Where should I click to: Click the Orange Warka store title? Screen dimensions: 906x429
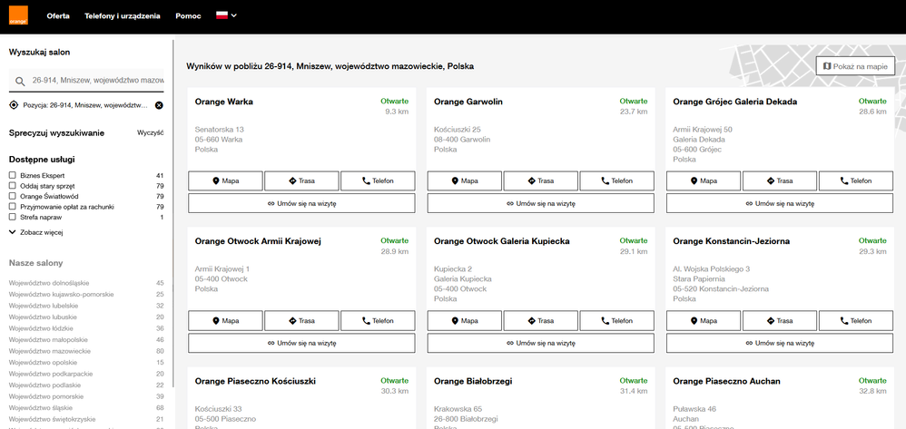tap(224, 102)
